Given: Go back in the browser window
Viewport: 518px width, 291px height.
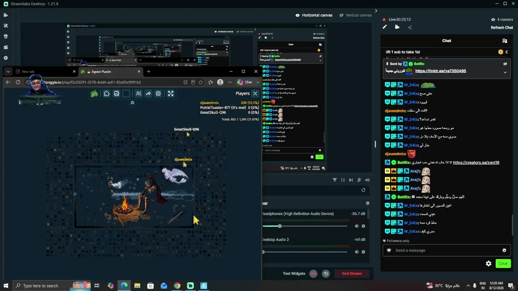Looking at the screenshot, I should [8, 82].
